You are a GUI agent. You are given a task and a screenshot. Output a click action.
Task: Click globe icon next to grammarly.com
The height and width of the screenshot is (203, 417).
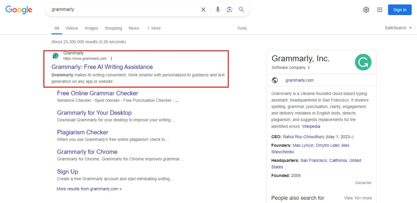click(275, 80)
